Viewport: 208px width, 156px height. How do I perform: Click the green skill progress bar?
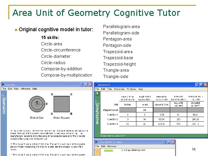pos(108,150)
